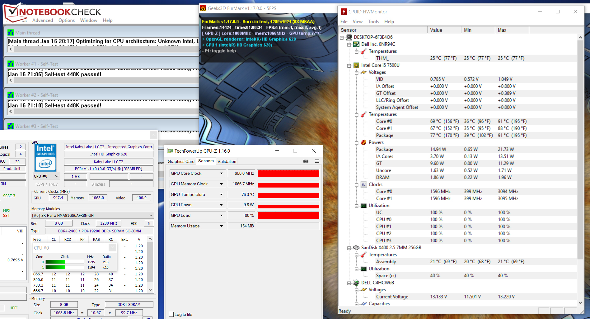The width and height of the screenshot is (590, 319).
Task: Collapse the Powers node in HWMonitor
Action: click(x=356, y=143)
